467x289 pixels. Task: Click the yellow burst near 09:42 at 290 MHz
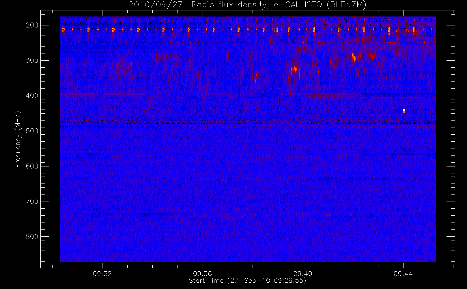354,57
